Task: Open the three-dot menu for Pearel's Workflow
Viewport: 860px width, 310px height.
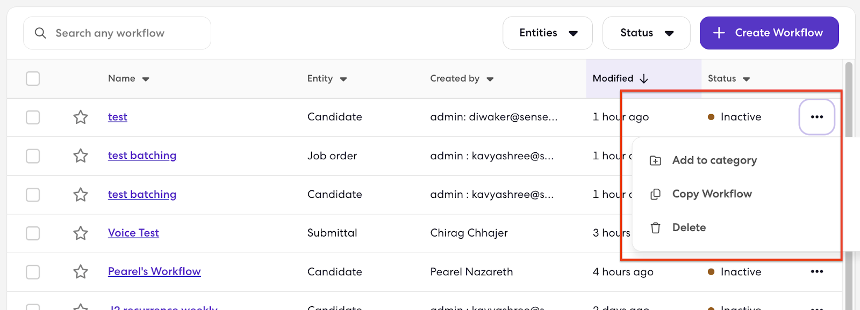Action: click(816, 272)
